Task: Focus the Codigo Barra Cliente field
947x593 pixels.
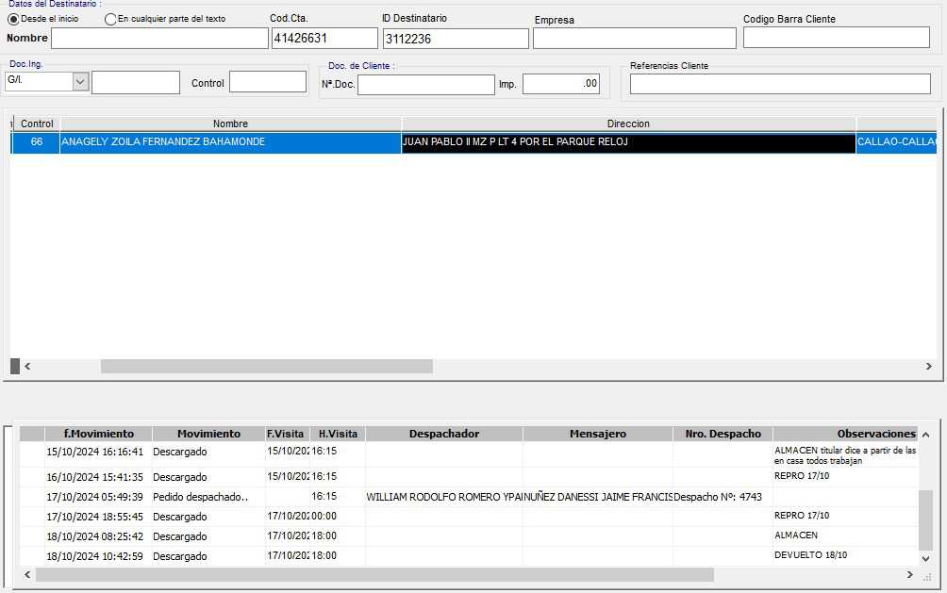Action: 836,38
